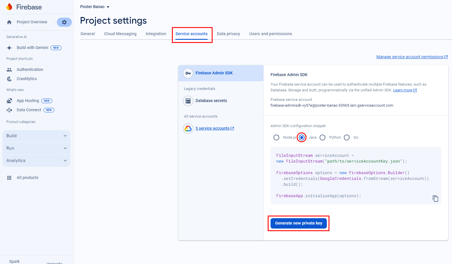Open All products in sidebar
The image size is (452, 264).
pos(27,178)
